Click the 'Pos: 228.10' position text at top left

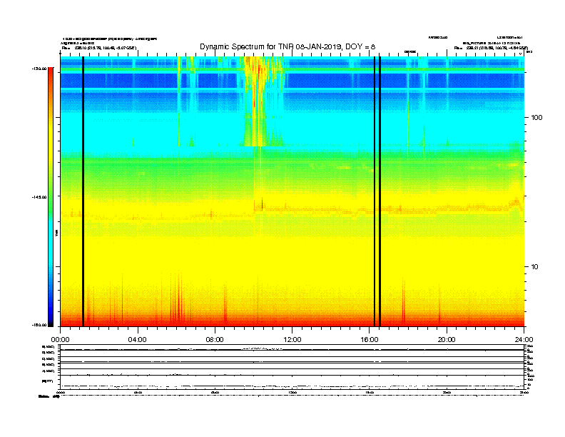click(99, 48)
